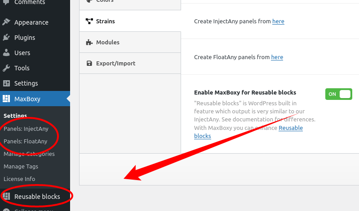Viewport: 359px width, 211px height.
Task: Click the Export/Import save disk icon
Action: pyautogui.click(x=89, y=63)
